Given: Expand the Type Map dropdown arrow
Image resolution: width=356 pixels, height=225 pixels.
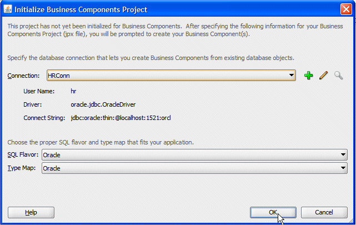Looking at the screenshot, I should pos(343,168).
